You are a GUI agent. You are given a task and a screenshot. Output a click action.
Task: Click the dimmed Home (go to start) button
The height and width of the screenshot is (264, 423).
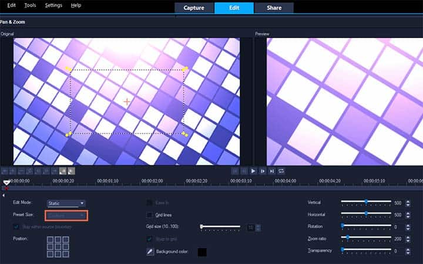pos(234,171)
